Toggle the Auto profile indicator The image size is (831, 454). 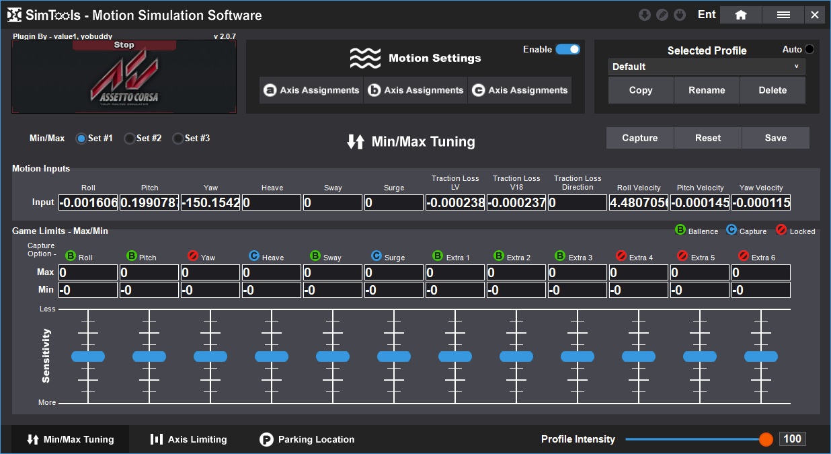pos(809,49)
